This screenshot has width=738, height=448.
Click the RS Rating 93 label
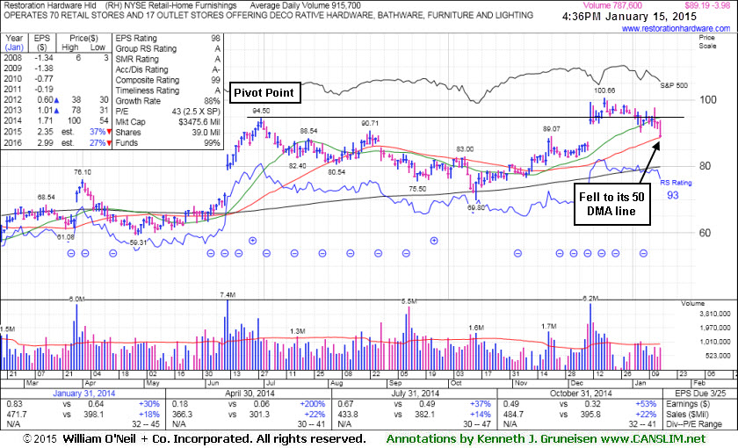[x=676, y=189]
